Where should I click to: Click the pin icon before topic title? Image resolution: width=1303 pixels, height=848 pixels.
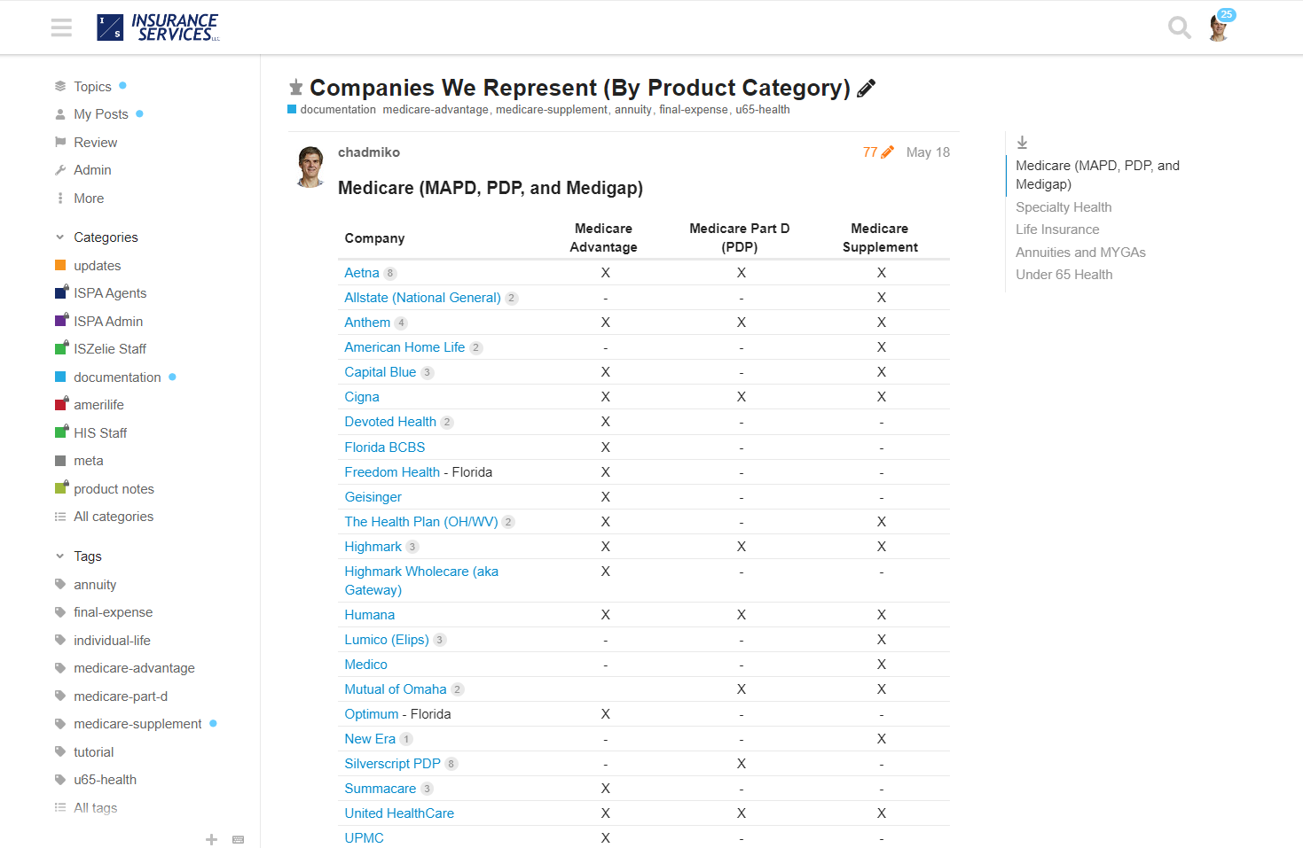click(x=296, y=88)
